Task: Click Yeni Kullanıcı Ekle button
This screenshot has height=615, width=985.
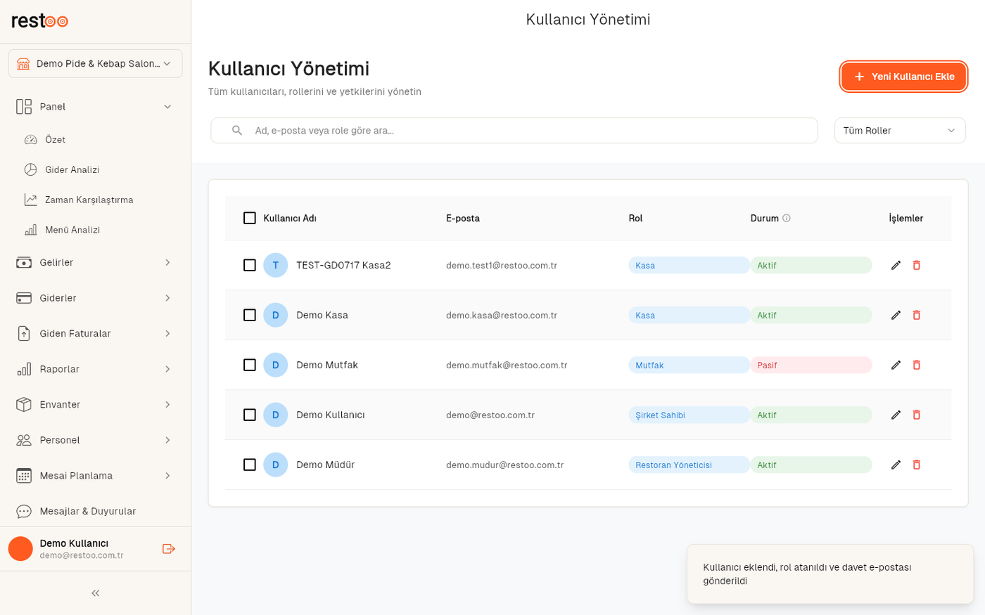Action: pyautogui.click(x=903, y=77)
